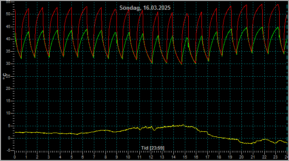Click the °C y-axis unit label

tap(5, 76)
